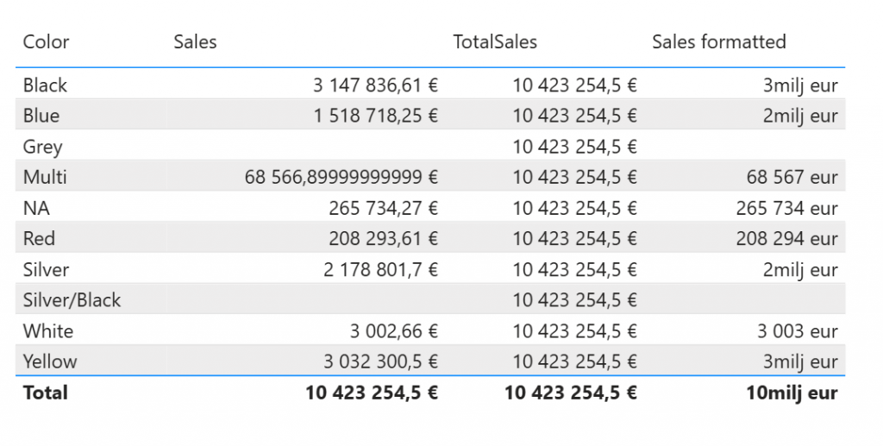This screenshot has height=446, width=883.
Task: Select the Silver/Black row label
Action: point(72,300)
